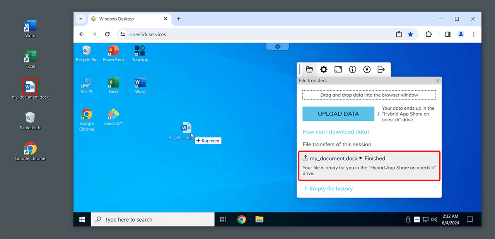The image size is (495, 239).
Task: Click the 'Type here to search' box
Action: pyautogui.click(x=153, y=220)
